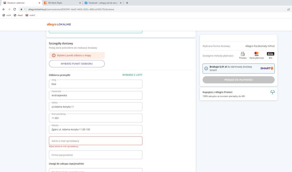Click the Brakuje 5,01 zł message
This screenshot has height=172, width=292.
coord(231,68)
